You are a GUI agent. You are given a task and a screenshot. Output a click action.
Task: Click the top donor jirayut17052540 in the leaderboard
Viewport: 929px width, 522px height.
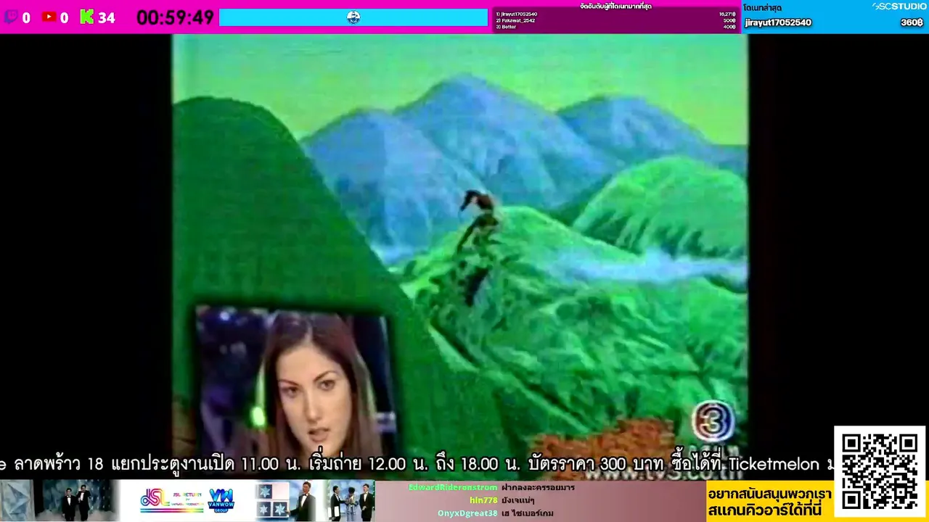[517, 14]
